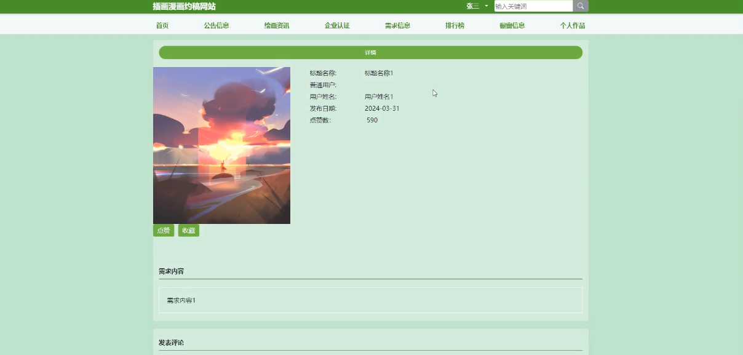Click the 插画漫画约稿网站 site title
743x355 pixels.
[185, 6]
